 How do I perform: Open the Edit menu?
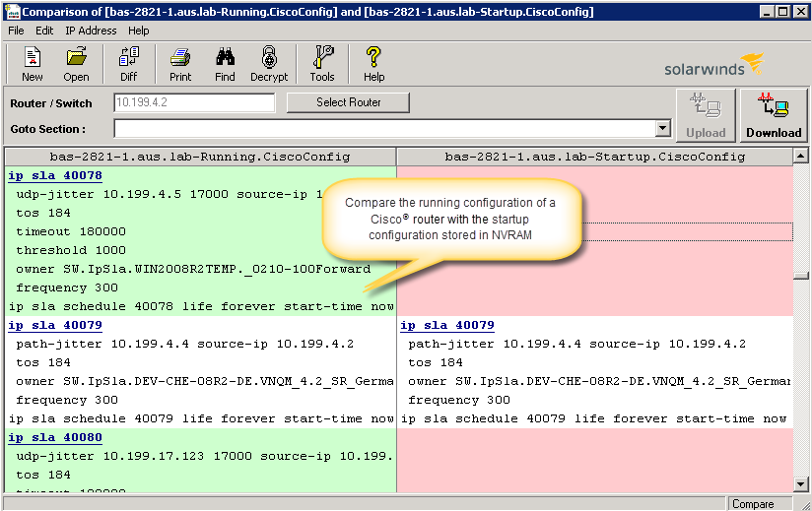44,31
